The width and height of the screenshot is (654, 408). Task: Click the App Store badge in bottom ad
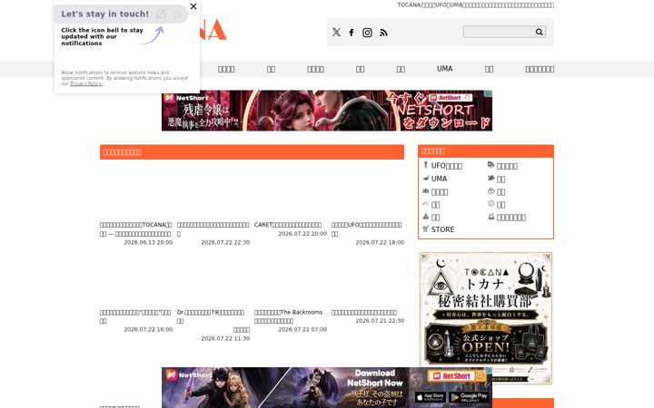pyautogui.click(x=430, y=397)
